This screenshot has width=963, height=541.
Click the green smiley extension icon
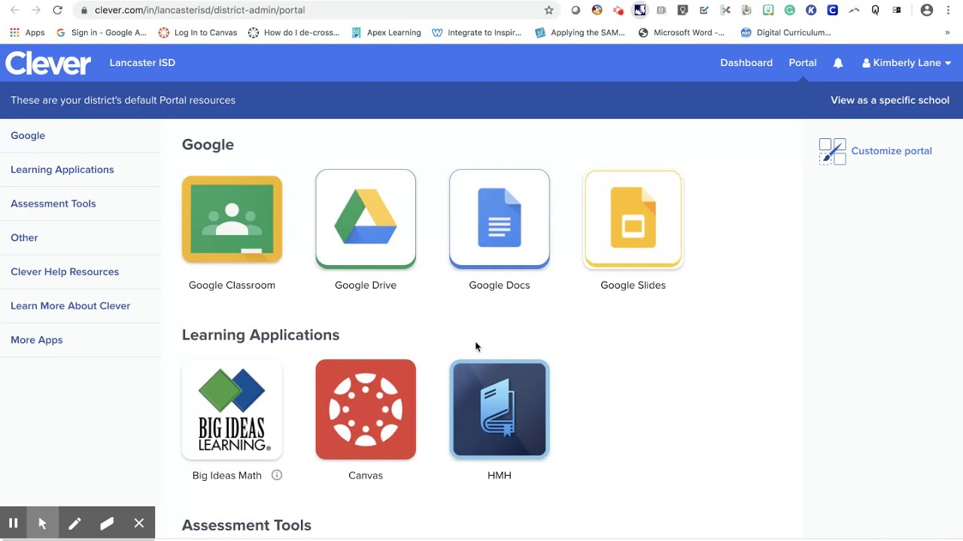pyautogui.click(x=768, y=10)
